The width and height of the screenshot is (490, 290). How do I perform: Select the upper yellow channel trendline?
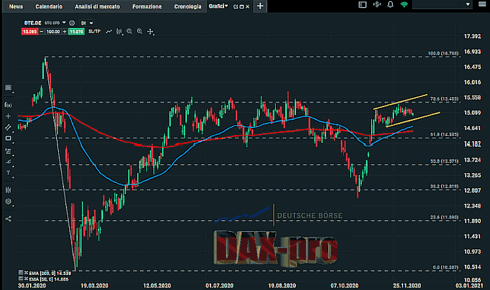tap(400, 101)
